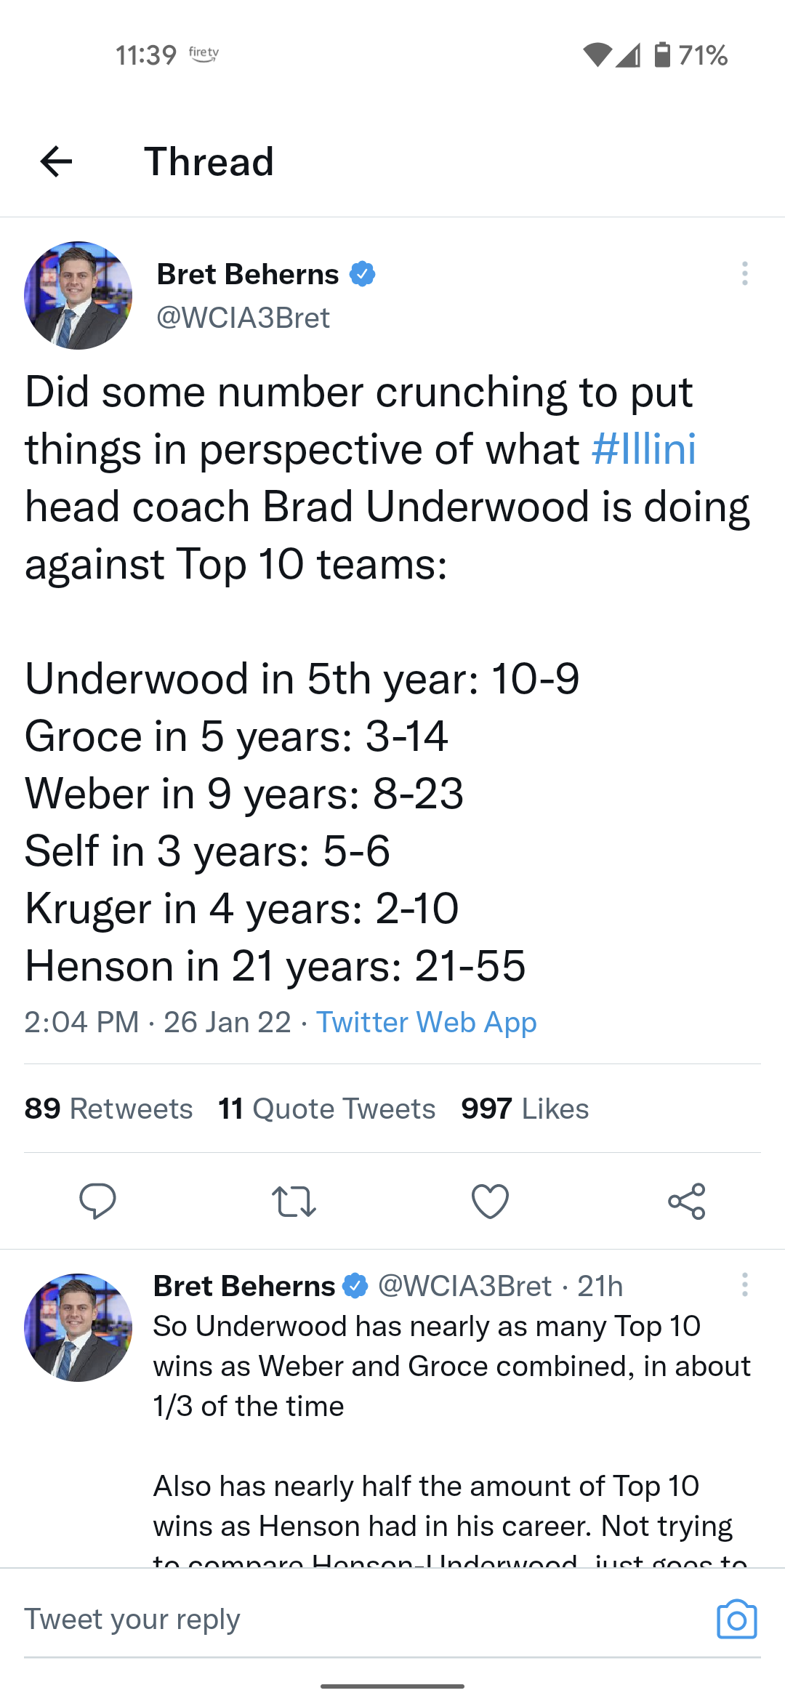Screen dimensions: 785x1701
Task: Tap the share icon
Action: 687,1201
